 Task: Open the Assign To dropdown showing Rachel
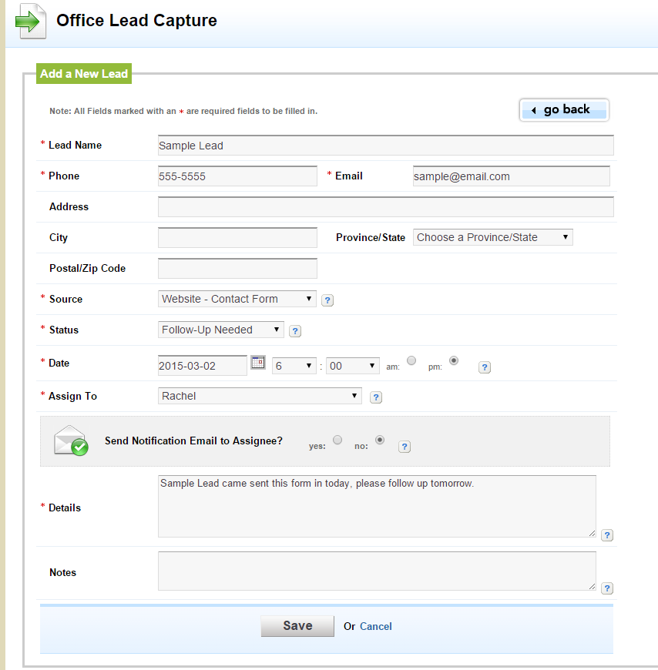[260, 396]
